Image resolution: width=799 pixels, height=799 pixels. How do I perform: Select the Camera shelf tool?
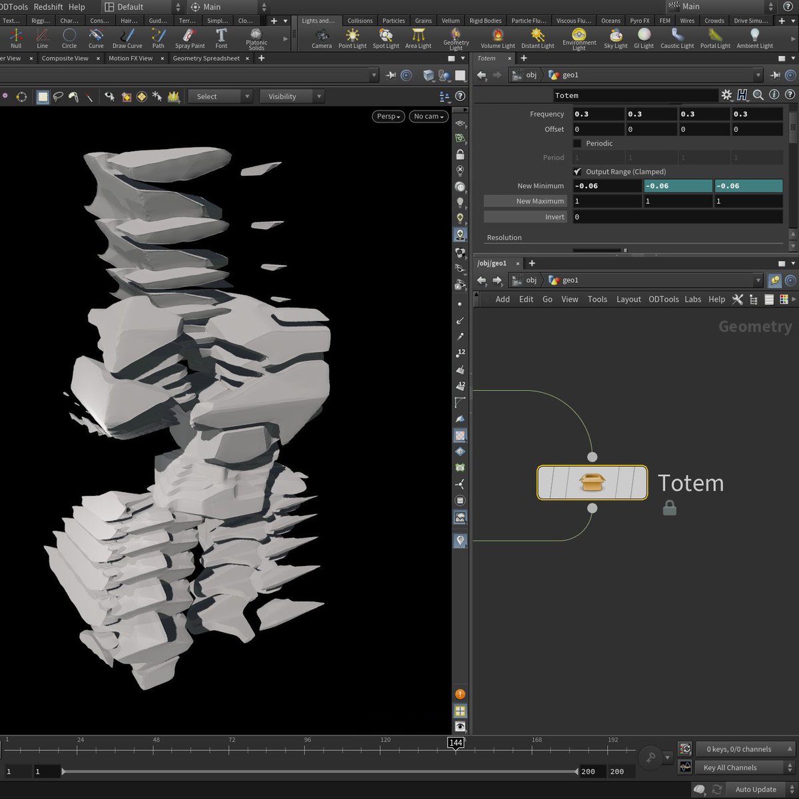click(x=322, y=38)
